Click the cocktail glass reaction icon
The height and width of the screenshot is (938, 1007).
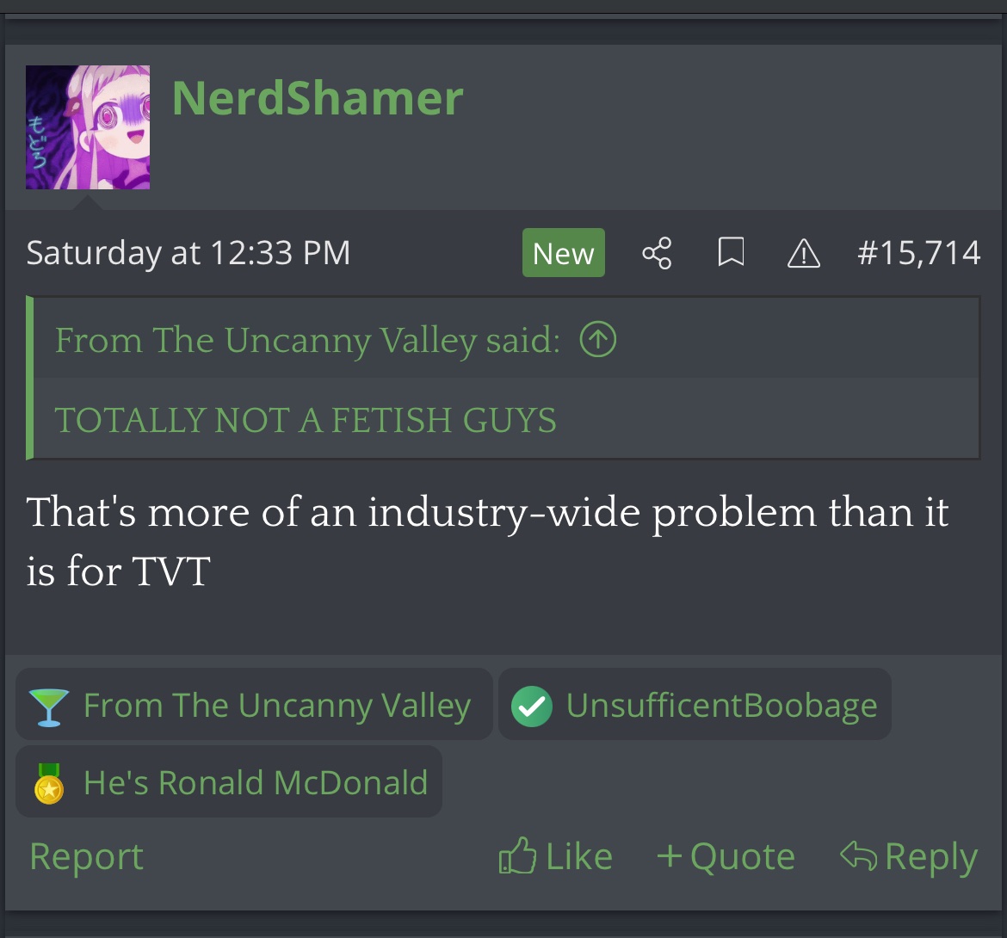click(x=48, y=707)
